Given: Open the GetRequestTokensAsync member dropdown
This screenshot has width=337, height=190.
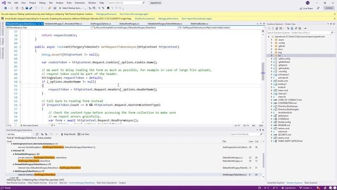Looking at the screenshot, I should 222,27.
